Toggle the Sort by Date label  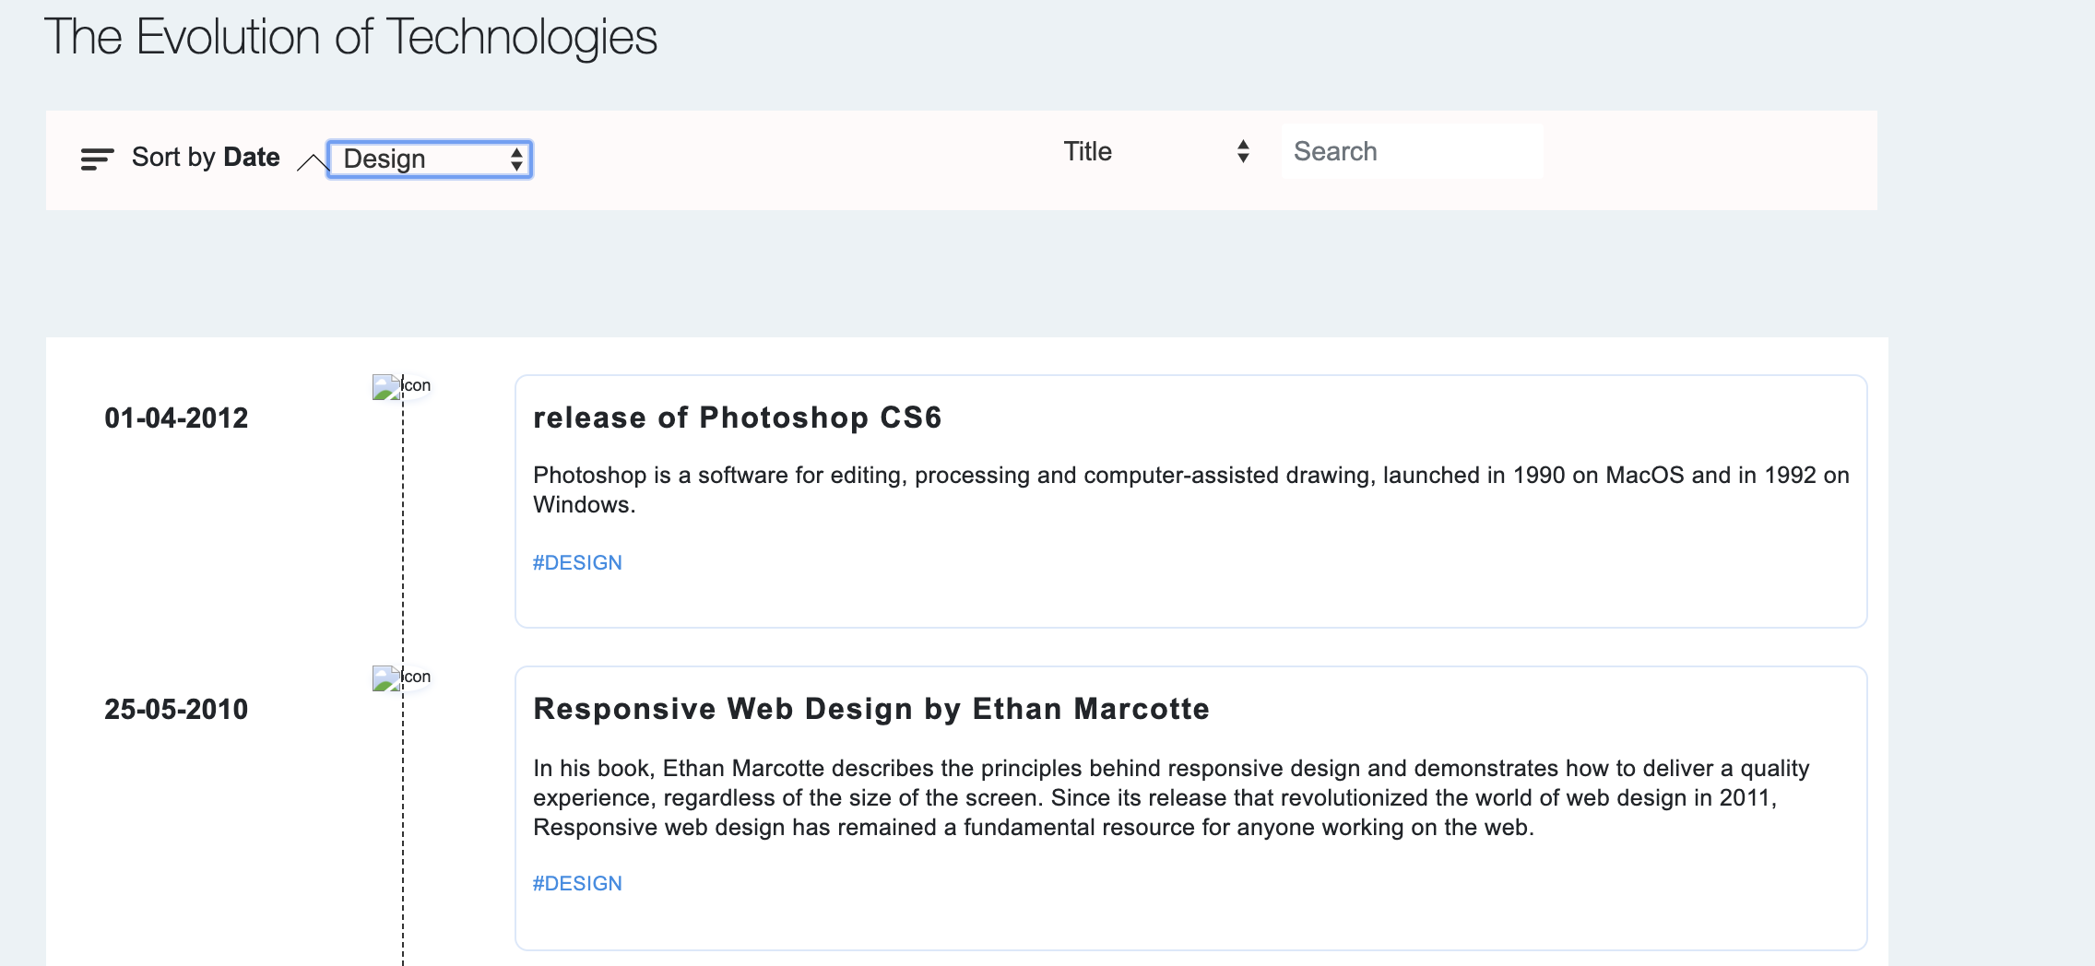click(206, 158)
